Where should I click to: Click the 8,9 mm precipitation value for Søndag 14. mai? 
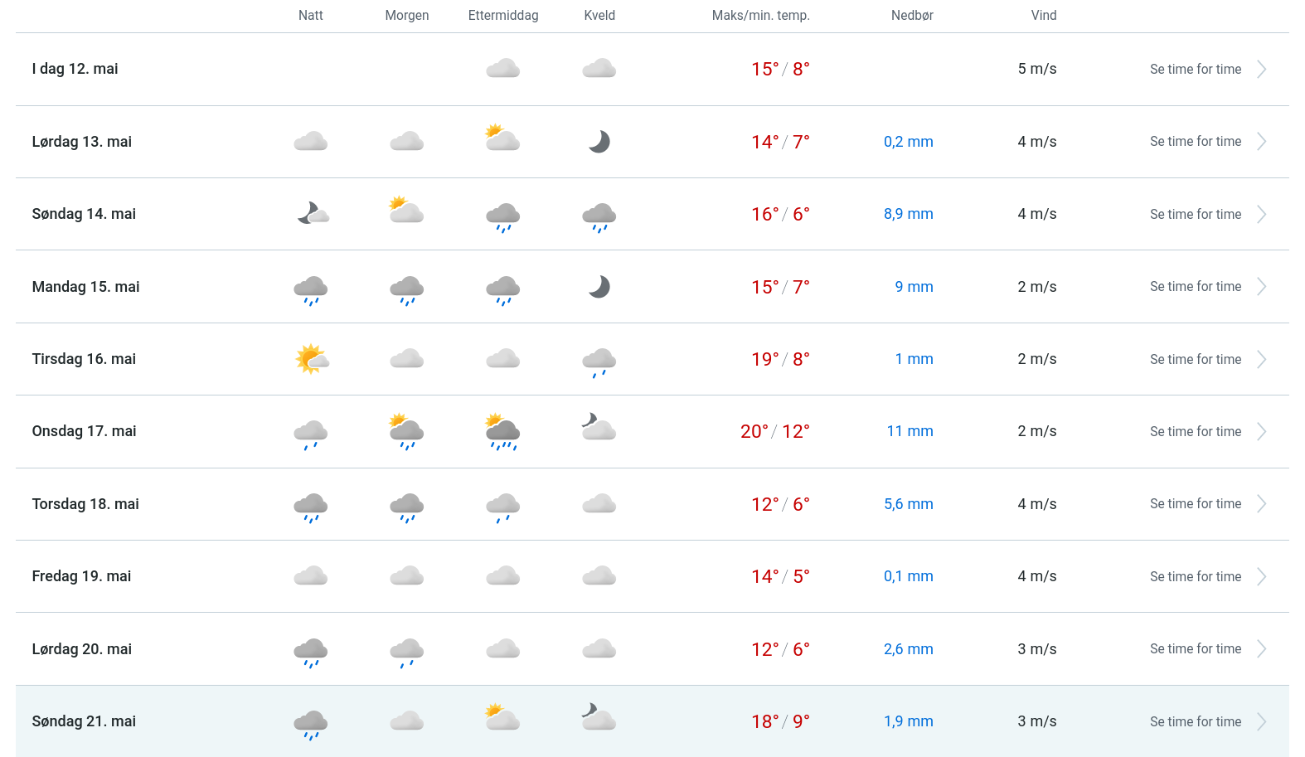[908, 214]
